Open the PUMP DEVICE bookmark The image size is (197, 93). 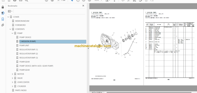coord(25,37)
